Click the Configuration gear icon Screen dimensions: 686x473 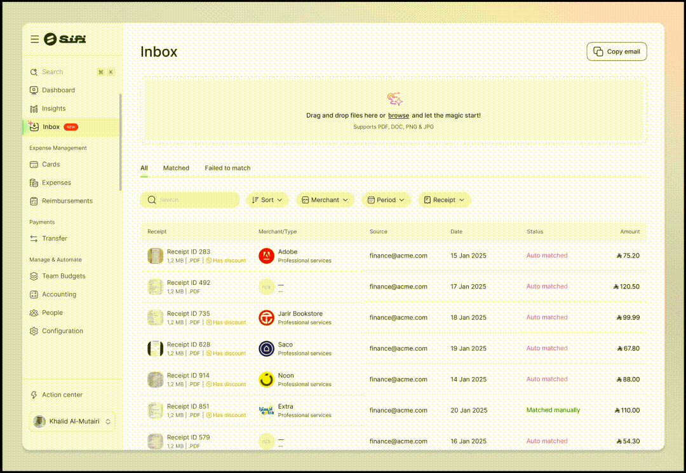coord(34,331)
